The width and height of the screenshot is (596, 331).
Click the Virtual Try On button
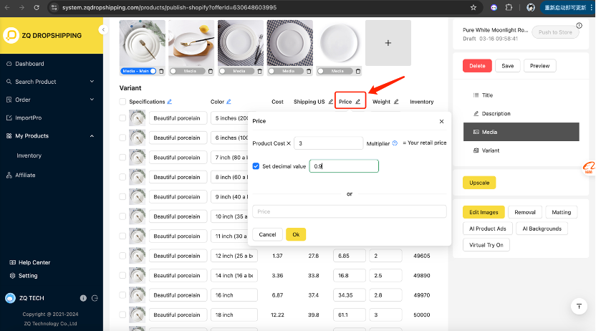click(x=486, y=245)
